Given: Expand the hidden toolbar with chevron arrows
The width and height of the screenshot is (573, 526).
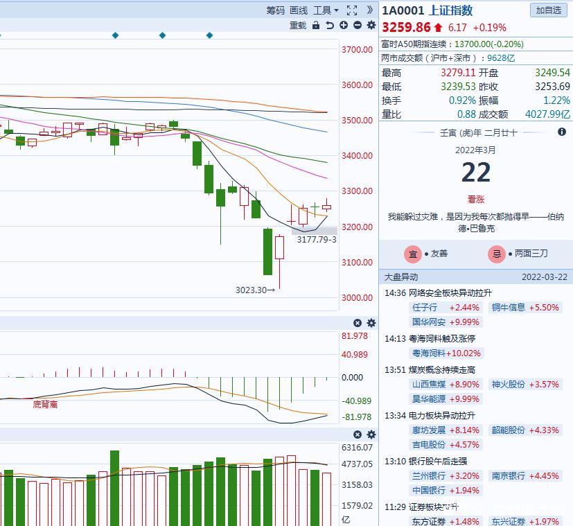Looking at the screenshot, I should point(370,10).
